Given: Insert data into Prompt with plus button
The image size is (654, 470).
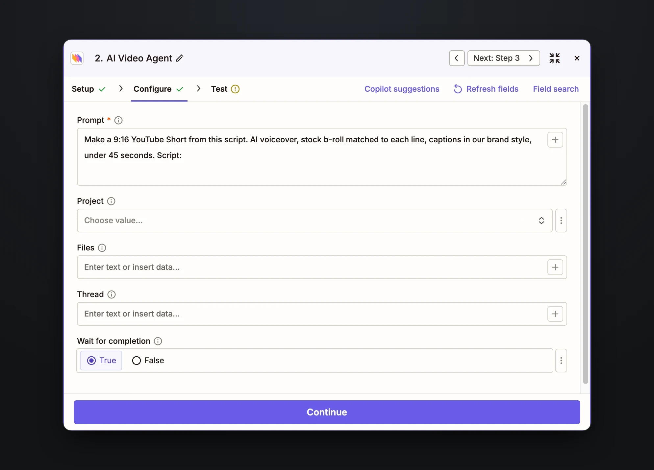Looking at the screenshot, I should tap(555, 140).
